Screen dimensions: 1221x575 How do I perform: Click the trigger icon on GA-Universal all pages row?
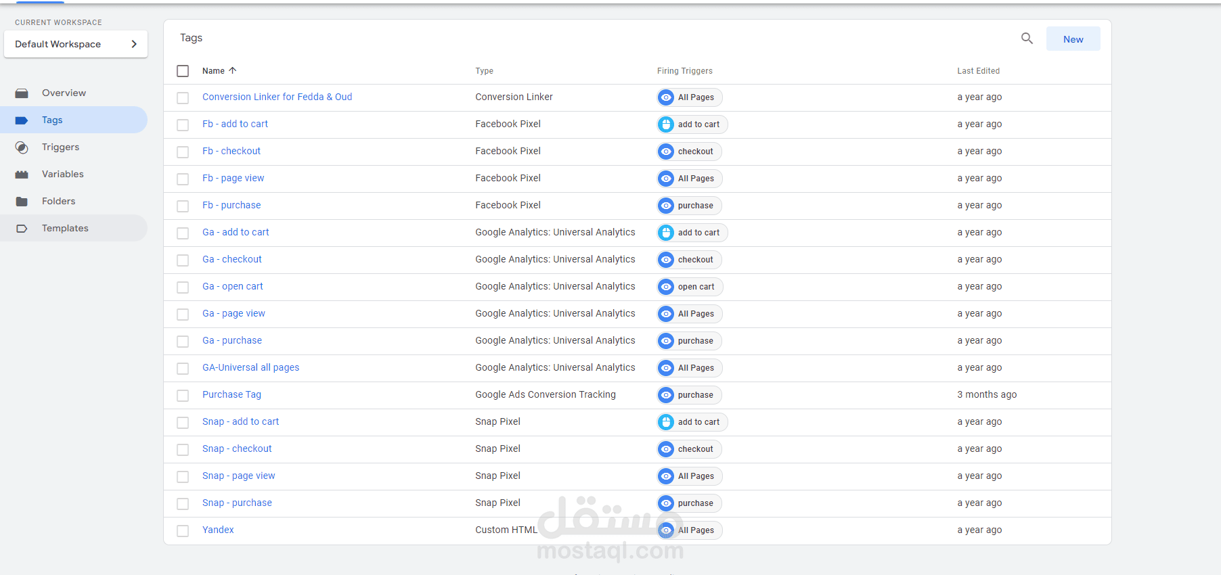(666, 368)
